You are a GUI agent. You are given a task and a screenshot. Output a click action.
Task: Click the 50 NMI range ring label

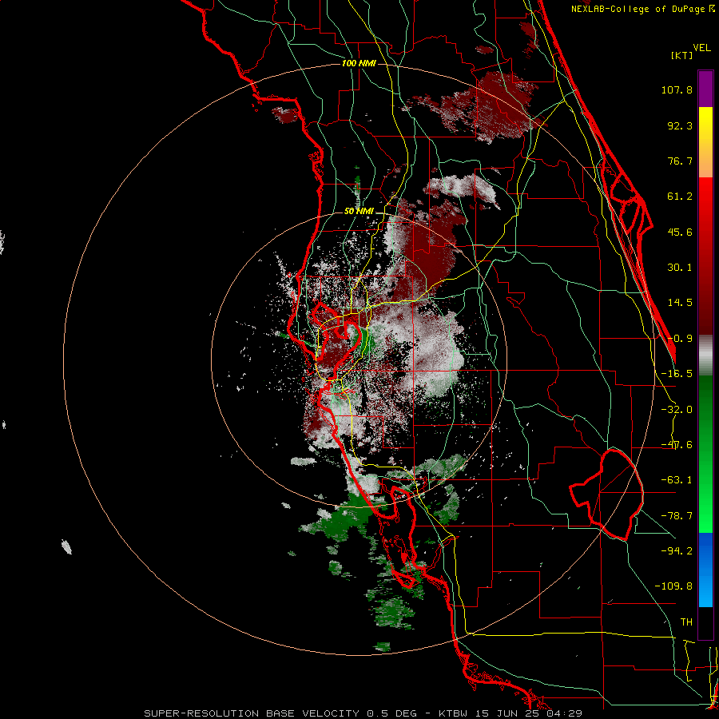click(359, 212)
